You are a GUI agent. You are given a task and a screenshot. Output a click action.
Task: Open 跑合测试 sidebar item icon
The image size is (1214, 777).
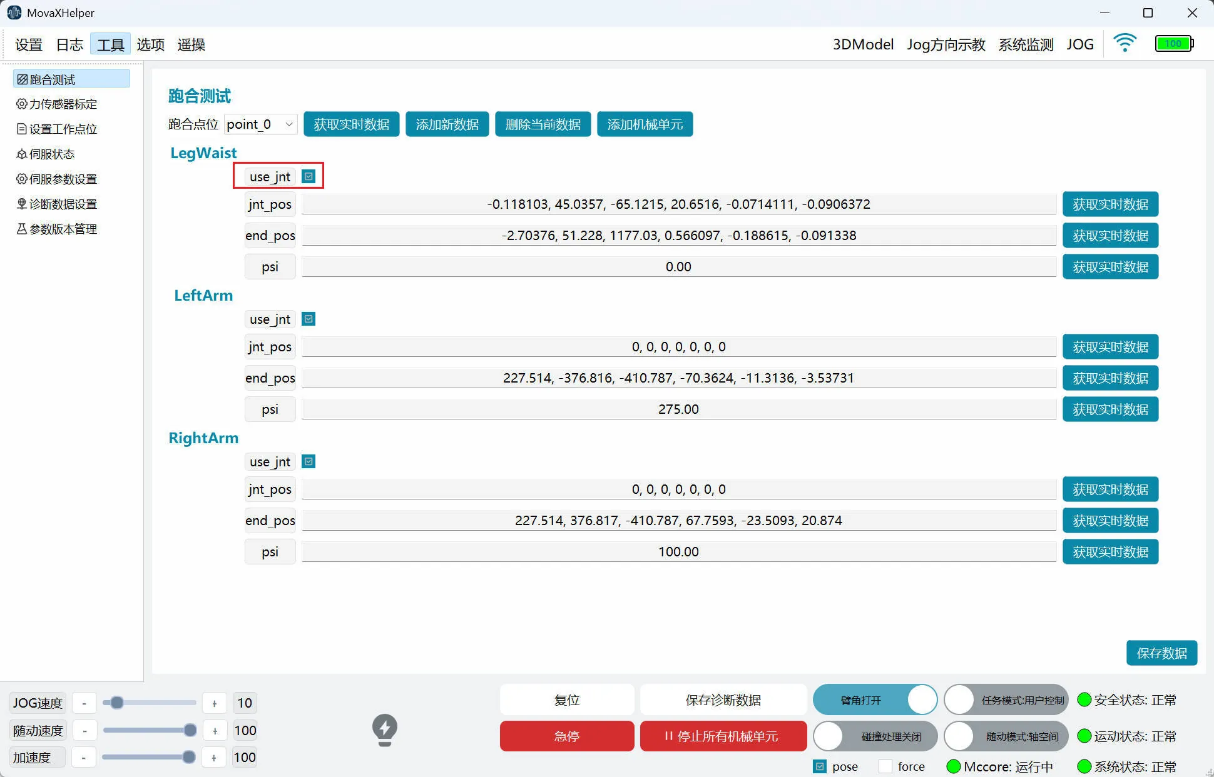(23, 79)
